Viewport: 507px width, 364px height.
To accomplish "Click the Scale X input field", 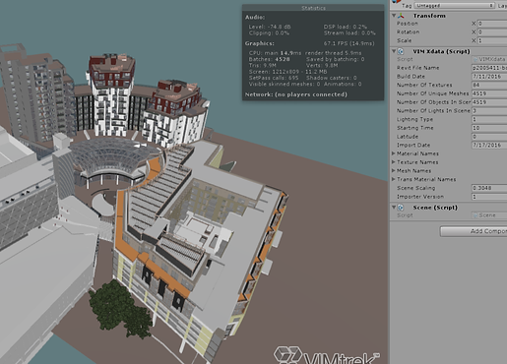I will point(492,40).
